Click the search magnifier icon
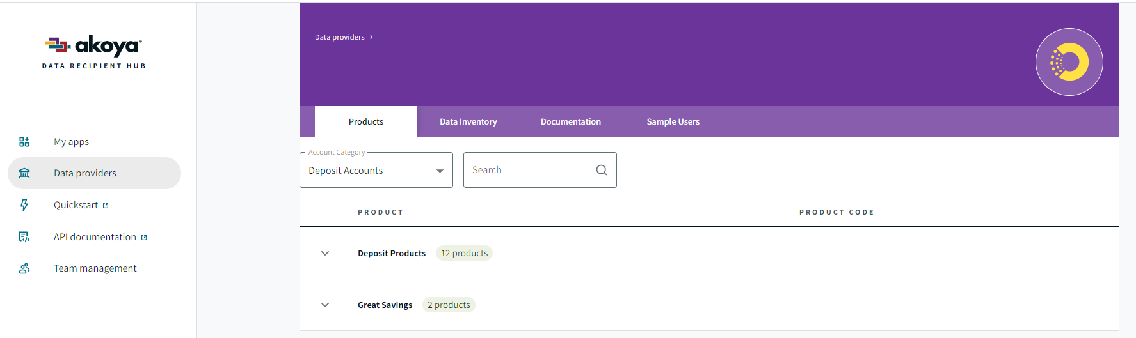 click(x=602, y=170)
